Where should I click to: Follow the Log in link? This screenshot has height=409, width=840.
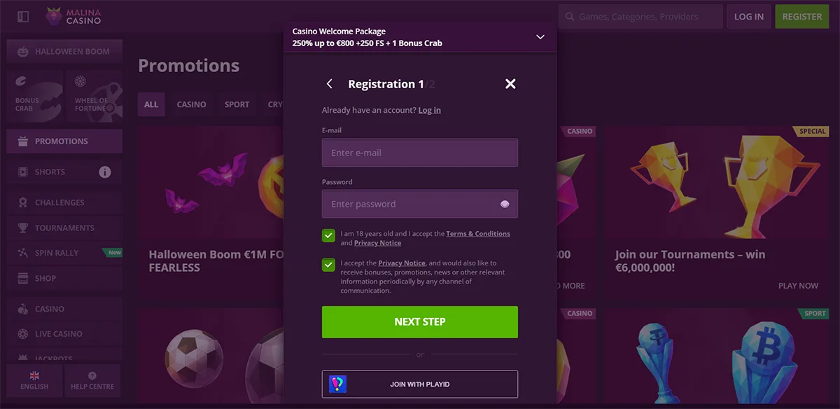click(429, 111)
